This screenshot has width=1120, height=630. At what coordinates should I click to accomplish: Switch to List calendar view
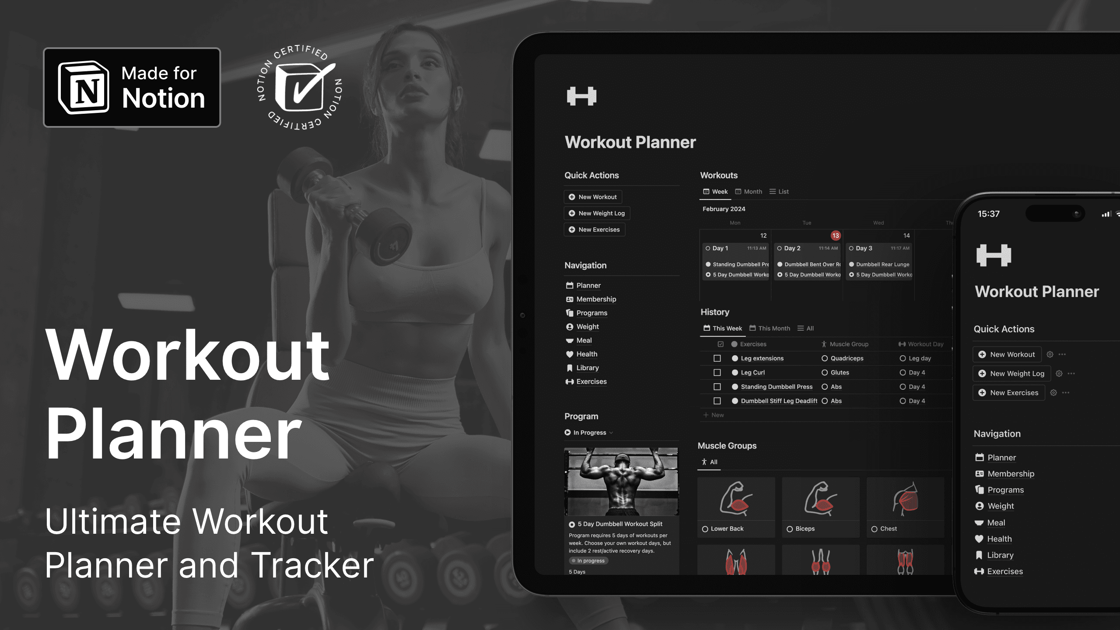pyautogui.click(x=783, y=191)
